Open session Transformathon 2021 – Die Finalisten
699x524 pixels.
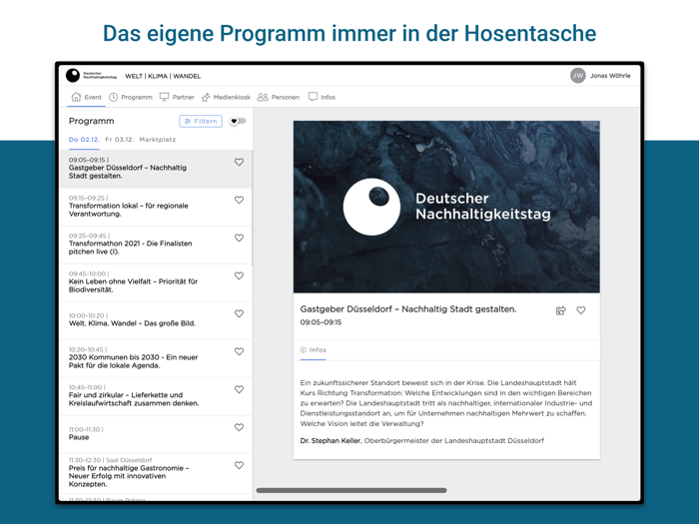pos(156,245)
